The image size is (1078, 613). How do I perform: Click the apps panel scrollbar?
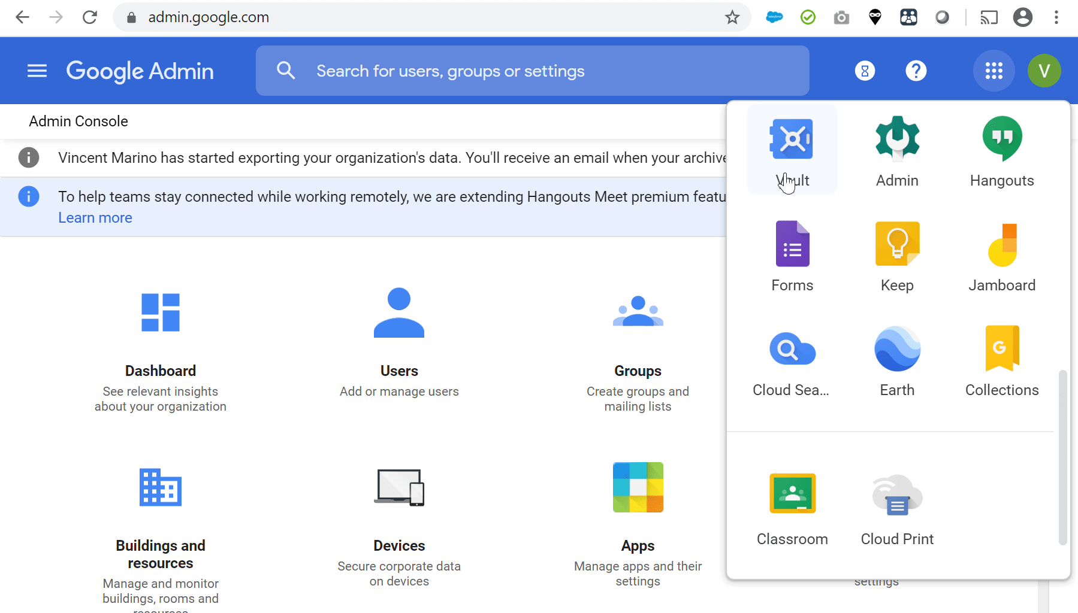(x=1062, y=457)
